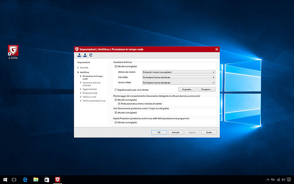Select Protezione Web in the settings tree

[90, 93]
